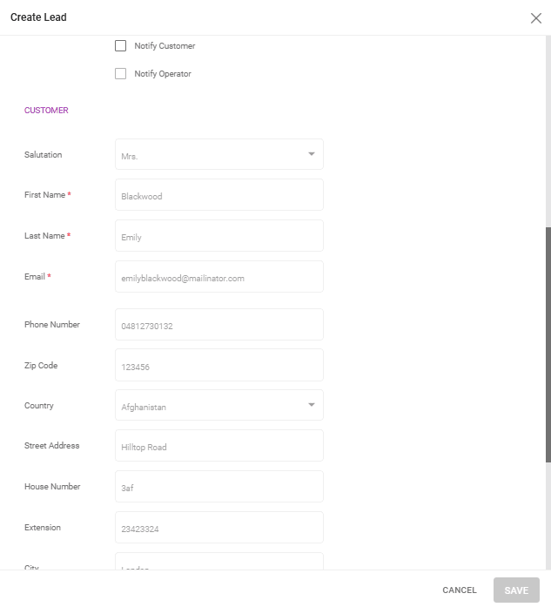
Task: Click the Save button
Action: pos(516,590)
